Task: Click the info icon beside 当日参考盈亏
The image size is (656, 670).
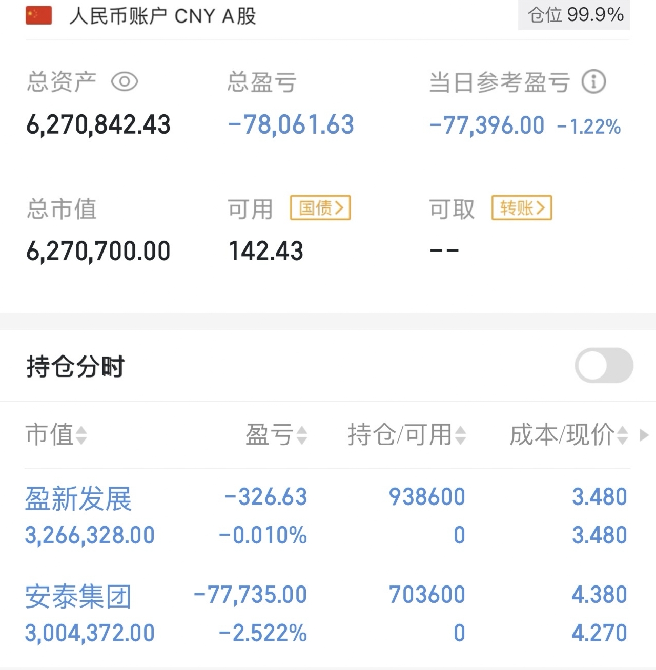Action: coord(594,82)
